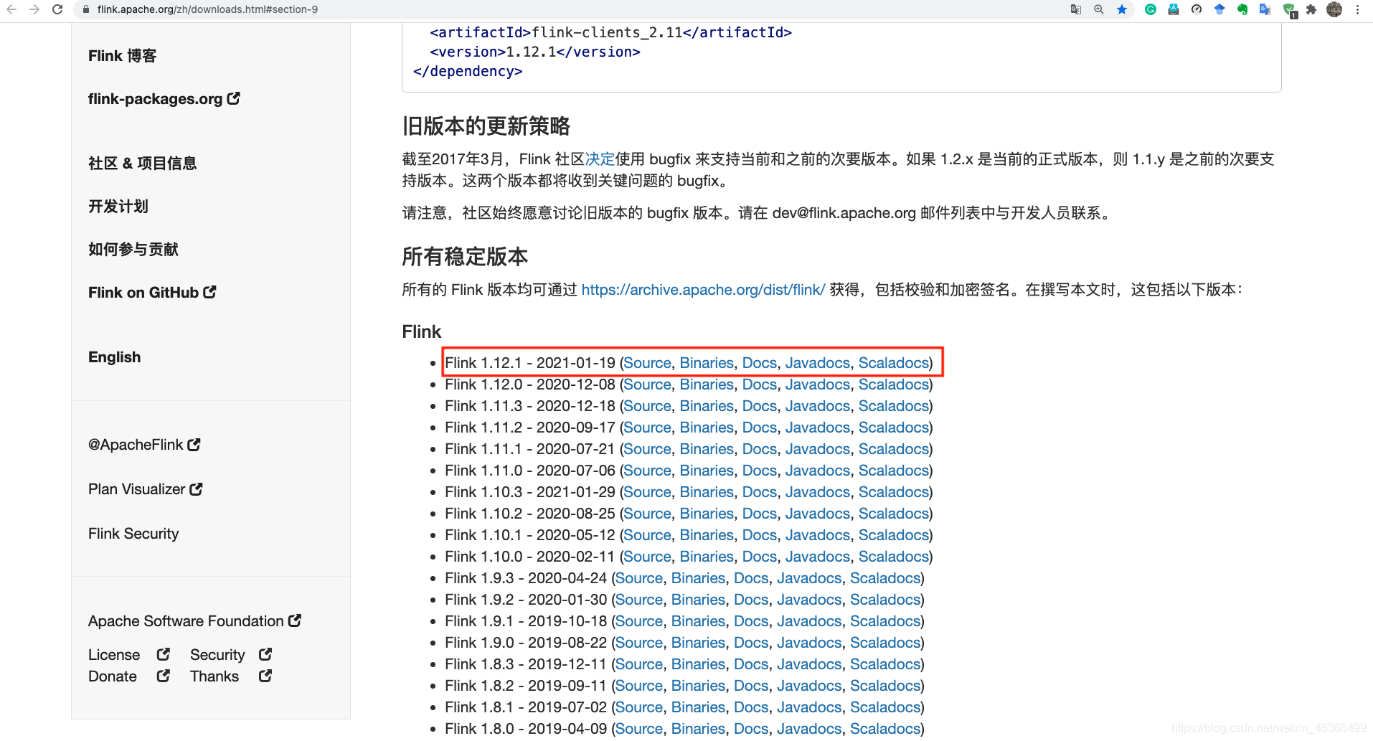The height and width of the screenshot is (741, 1373).
Task: Open Binaries for Flink 1.12.1
Action: tap(707, 363)
